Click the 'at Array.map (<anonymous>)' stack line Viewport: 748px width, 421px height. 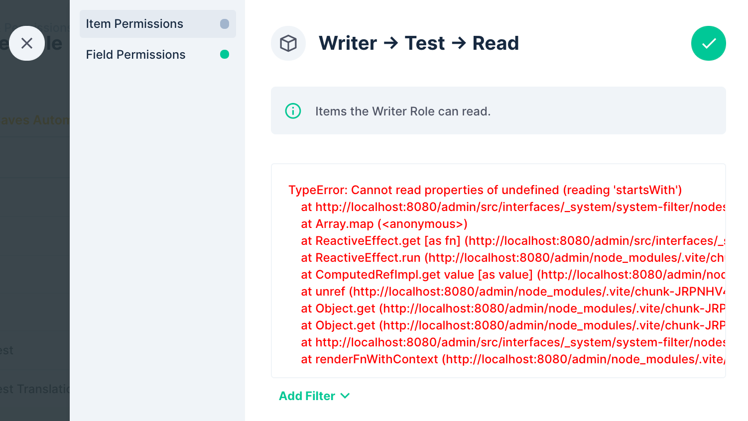(x=384, y=224)
